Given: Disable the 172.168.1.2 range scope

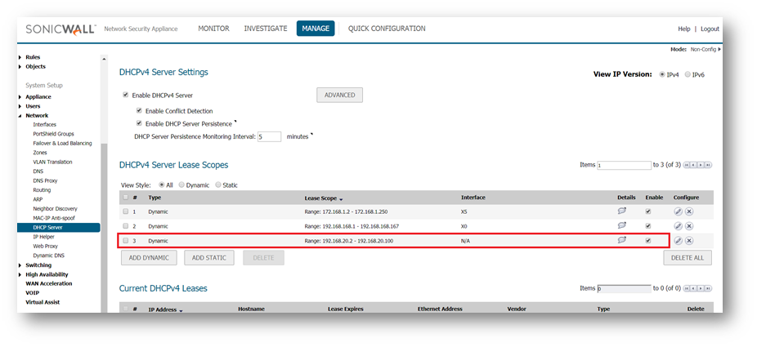Looking at the screenshot, I should tap(648, 211).
